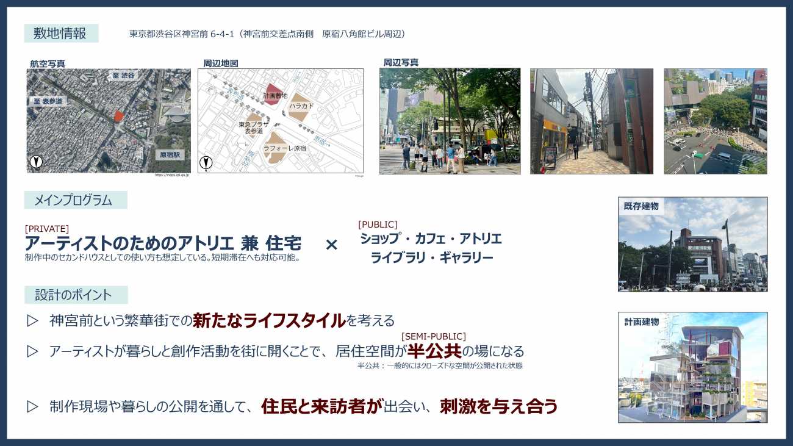Select the red site marker on aerial photo
Image resolution: width=793 pixels, height=446 pixels.
point(119,115)
